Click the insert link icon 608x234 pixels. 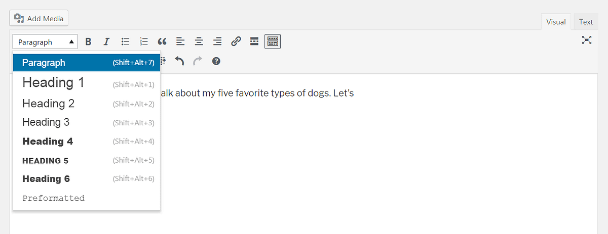pos(236,42)
